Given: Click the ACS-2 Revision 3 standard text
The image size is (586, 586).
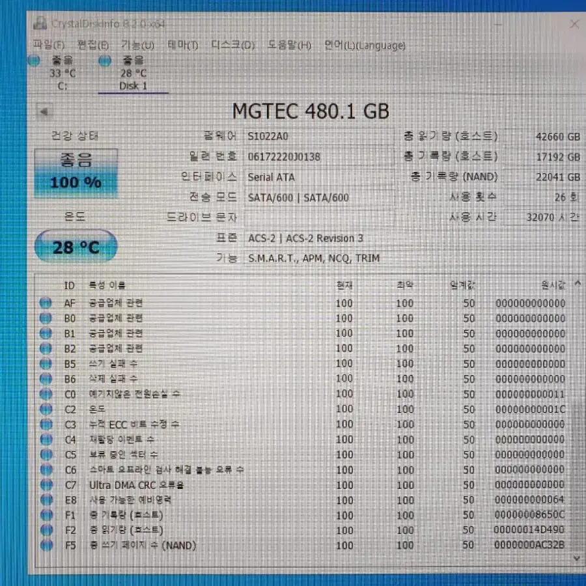Looking at the screenshot, I should [x=305, y=238].
